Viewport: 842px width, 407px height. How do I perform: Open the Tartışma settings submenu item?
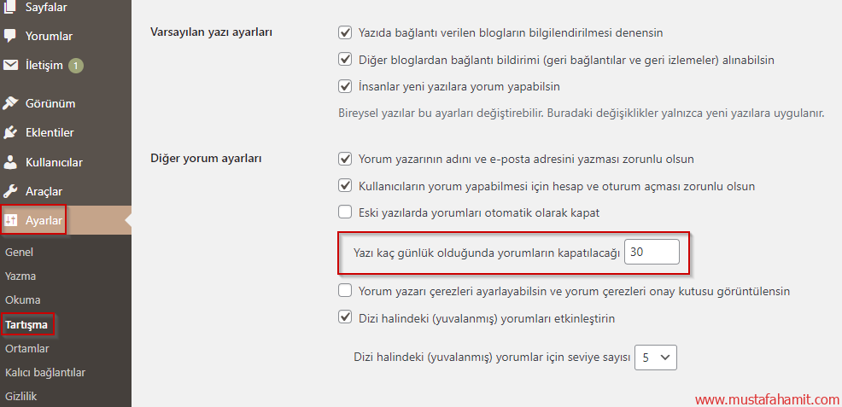pyautogui.click(x=26, y=324)
